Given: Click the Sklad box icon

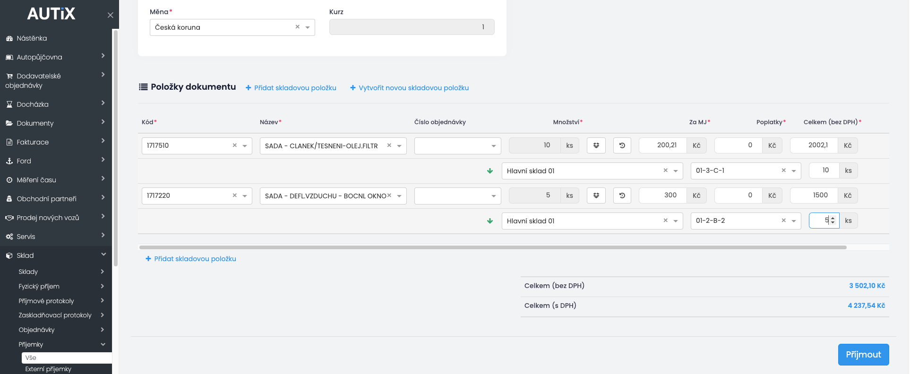Looking at the screenshot, I should (x=9, y=255).
